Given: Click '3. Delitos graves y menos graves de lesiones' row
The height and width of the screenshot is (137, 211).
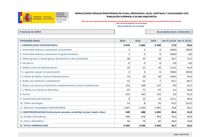Looking at the screenshot, I should point(105,59).
